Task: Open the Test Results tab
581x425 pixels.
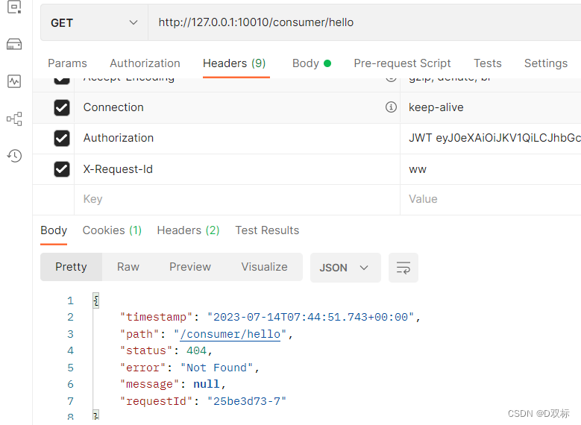Action: [x=267, y=230]
